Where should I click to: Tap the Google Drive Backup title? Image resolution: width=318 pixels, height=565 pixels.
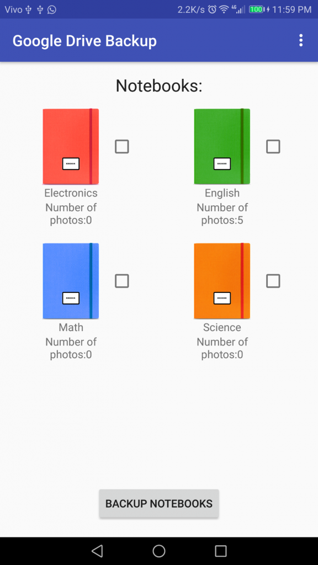click(x=84, y=41)
